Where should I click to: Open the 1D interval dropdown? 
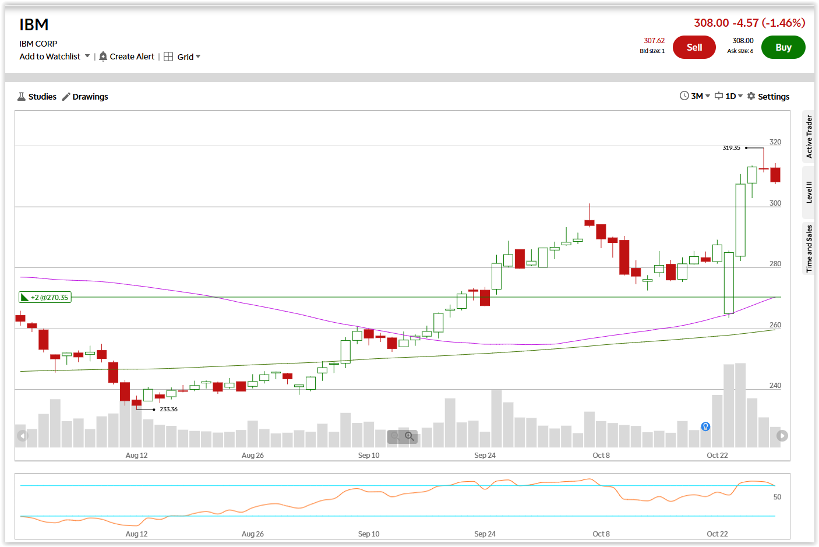tap(740, 96)
